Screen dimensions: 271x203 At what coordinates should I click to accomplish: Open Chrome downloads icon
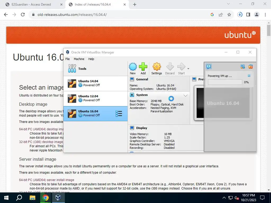(x=240, y=15)
